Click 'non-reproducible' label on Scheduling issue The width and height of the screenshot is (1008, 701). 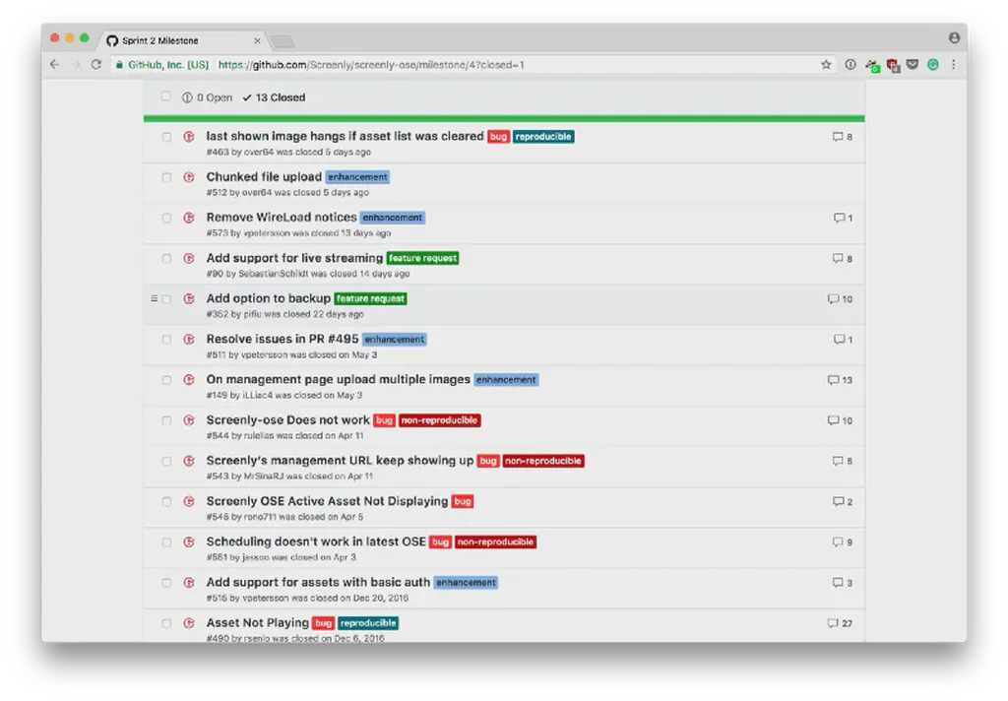[x=495, y=542]
